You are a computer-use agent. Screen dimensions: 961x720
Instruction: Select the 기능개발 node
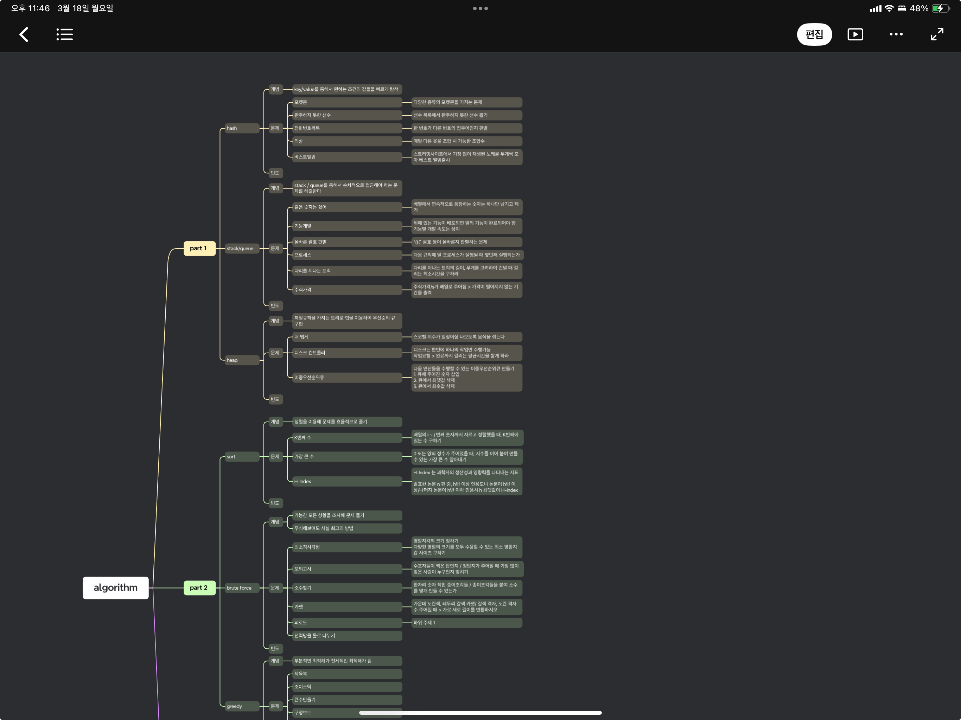tap(347, 226)
